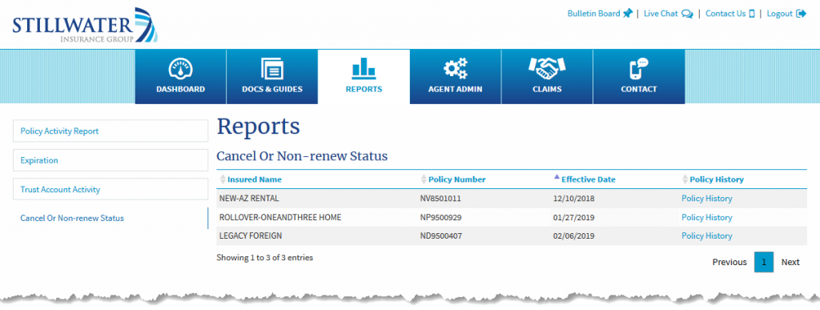Click the Bulletin Board pin icon
Viewport: 820px width, 310px height.
628,14
